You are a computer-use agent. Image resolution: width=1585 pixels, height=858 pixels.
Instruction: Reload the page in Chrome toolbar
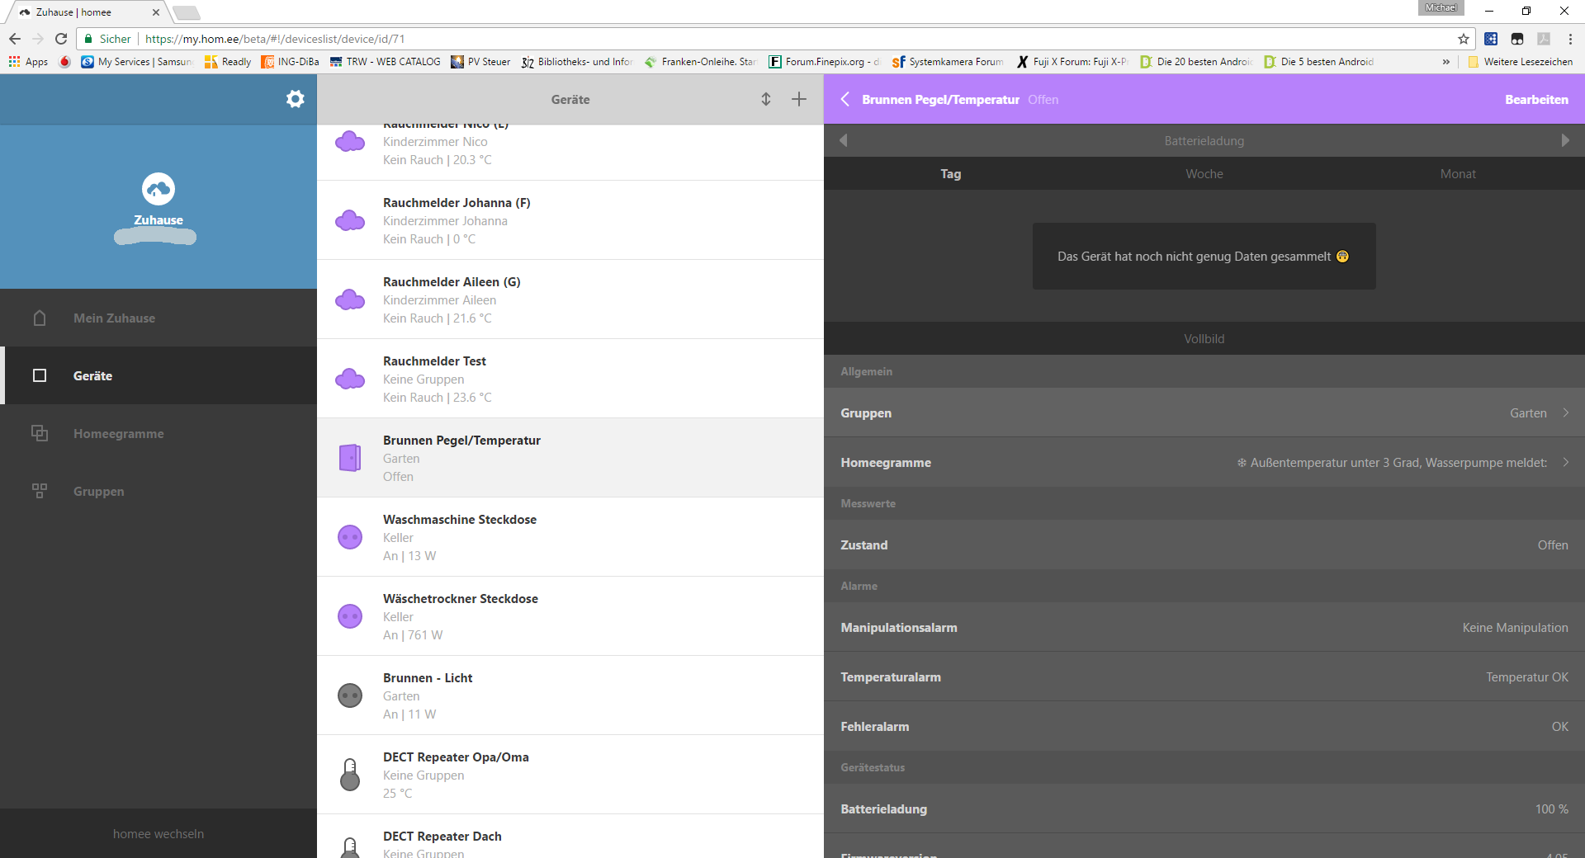tap(61, 39)
